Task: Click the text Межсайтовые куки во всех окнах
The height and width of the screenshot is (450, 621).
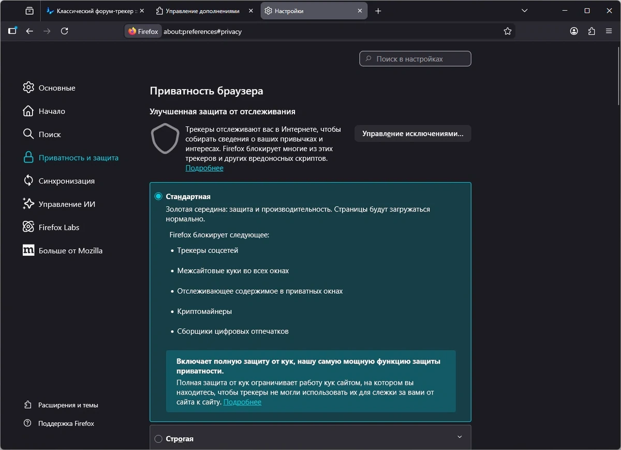Action: [233, 271]
